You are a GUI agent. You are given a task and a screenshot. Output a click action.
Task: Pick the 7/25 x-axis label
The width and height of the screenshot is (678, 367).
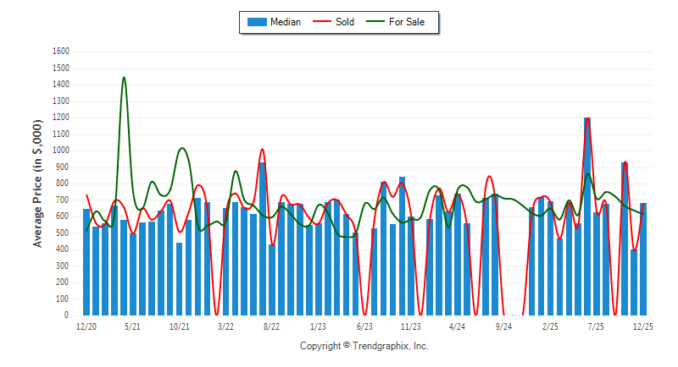tap(596, 326)
